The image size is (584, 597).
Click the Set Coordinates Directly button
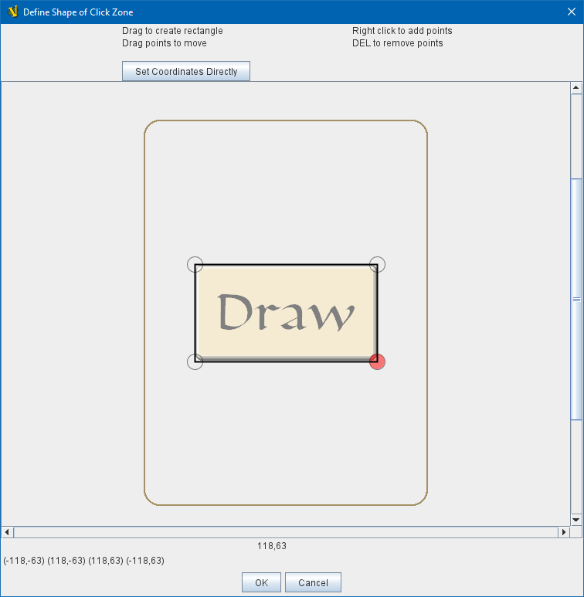click(186, 71)
